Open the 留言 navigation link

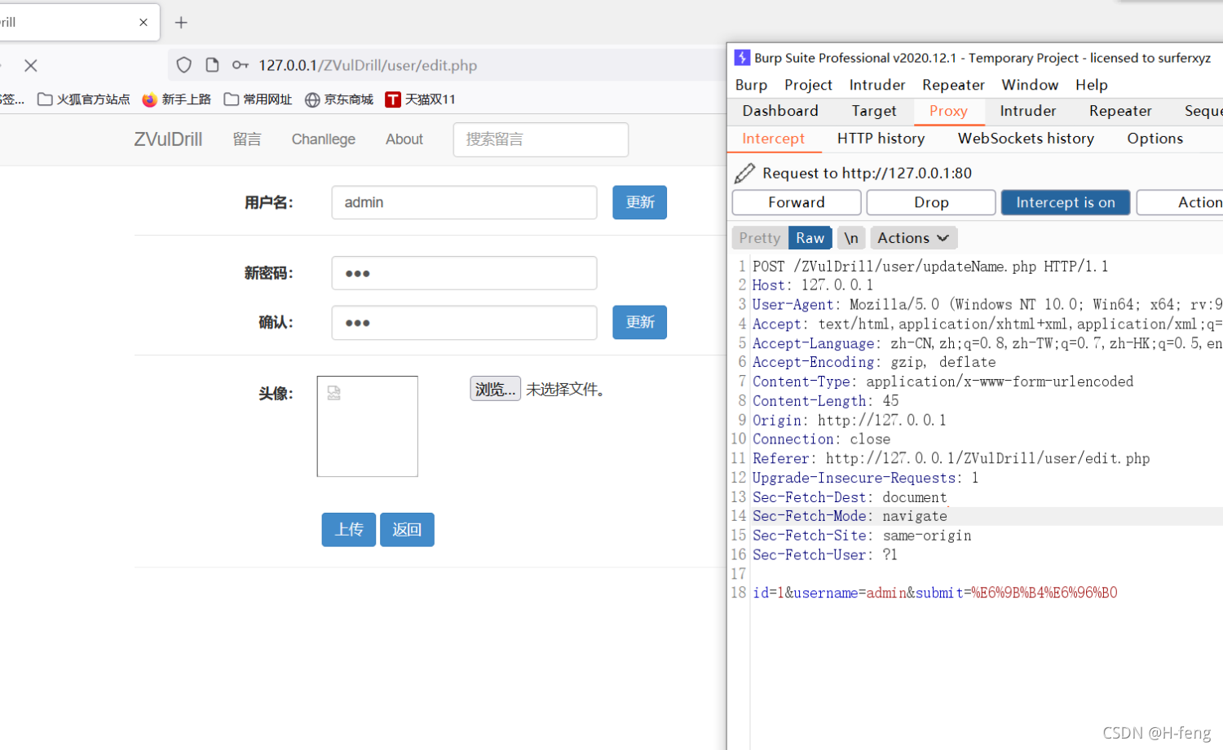[247, 139]
